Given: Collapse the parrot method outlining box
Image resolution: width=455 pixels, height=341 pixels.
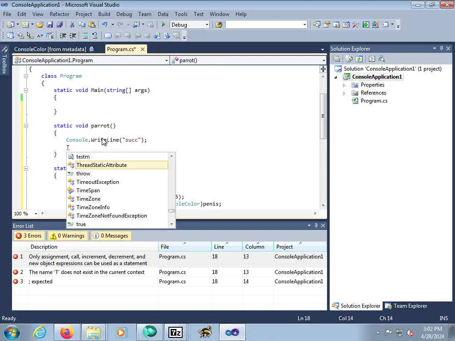Looking at the screenshot, I should (26, 126).
